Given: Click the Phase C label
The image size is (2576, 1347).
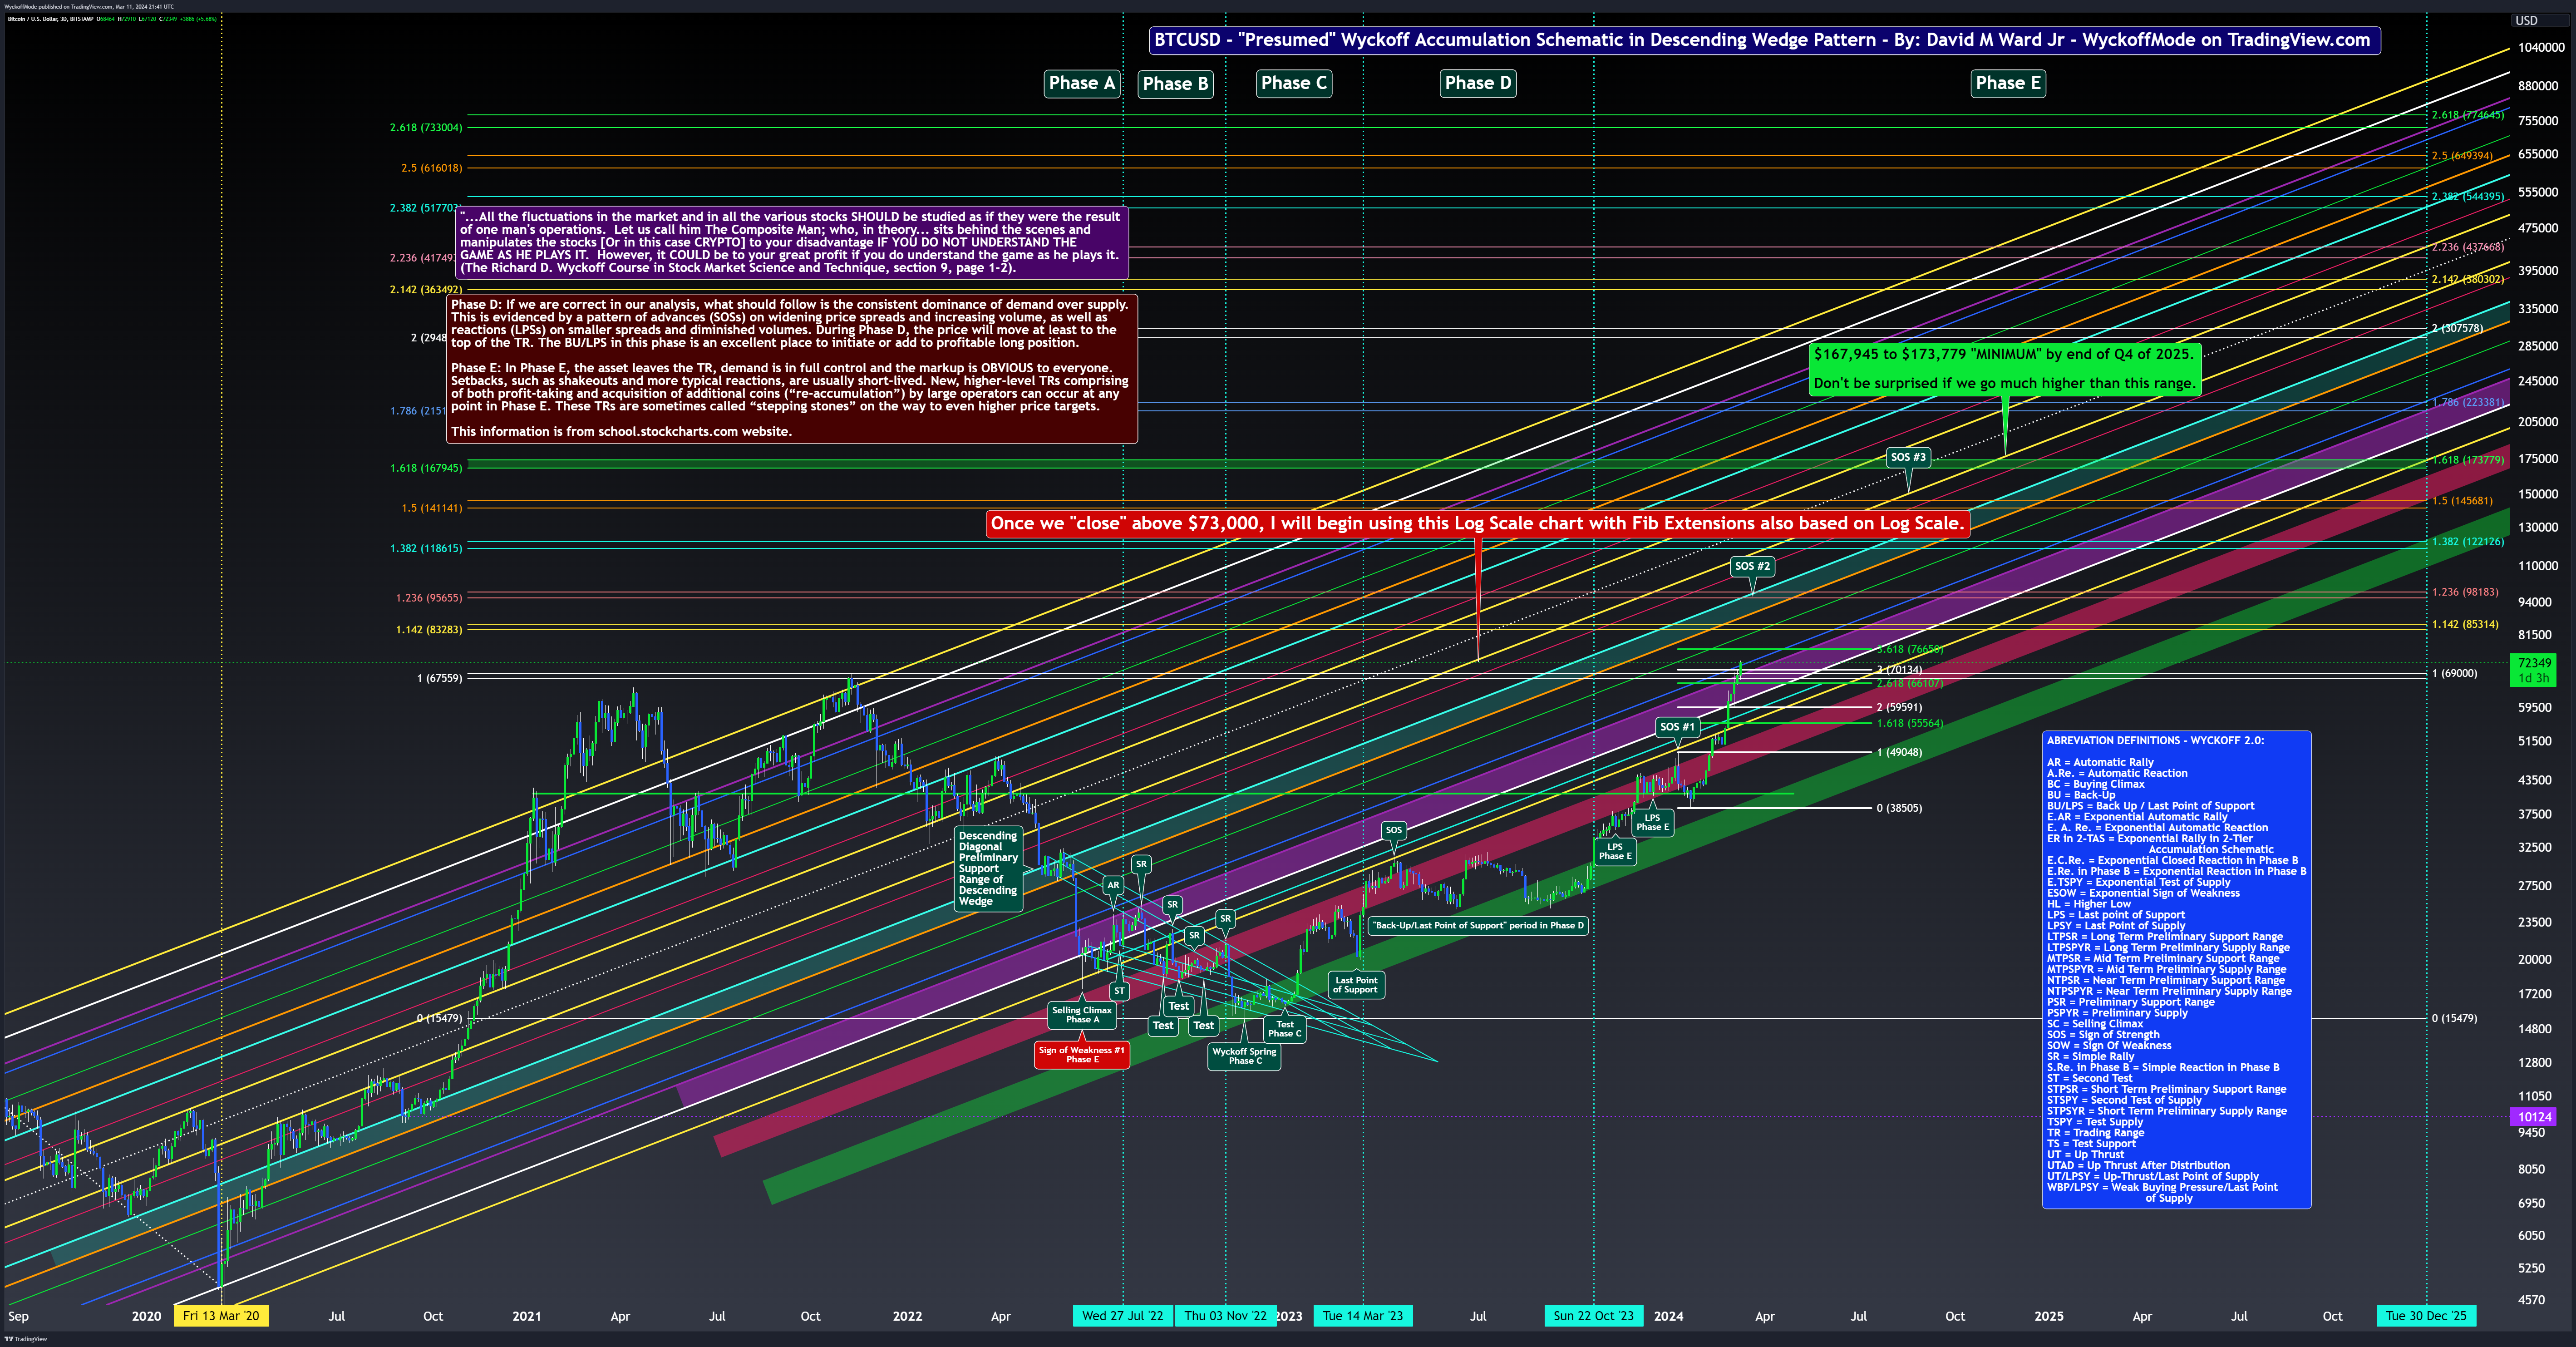Looking at the screenshot, I should tap(1294, 83).
